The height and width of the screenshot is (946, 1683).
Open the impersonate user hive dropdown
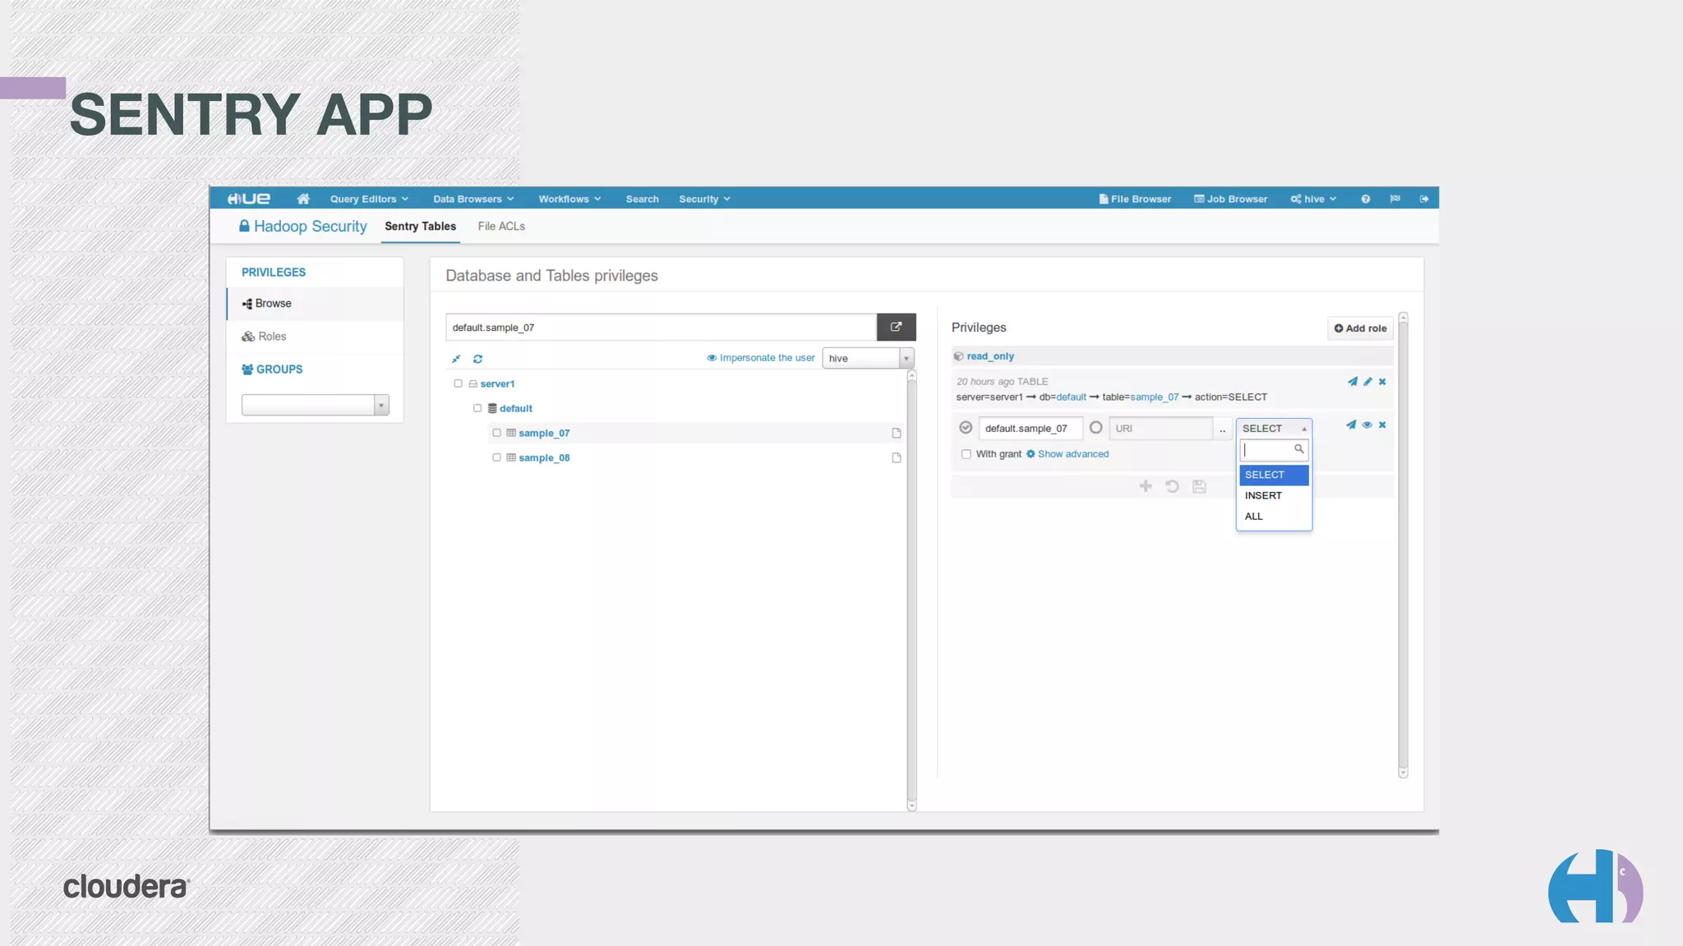(868, 358)
